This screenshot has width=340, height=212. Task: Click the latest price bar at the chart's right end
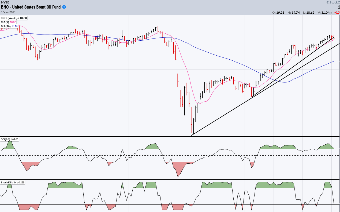[x=334, y=38]
